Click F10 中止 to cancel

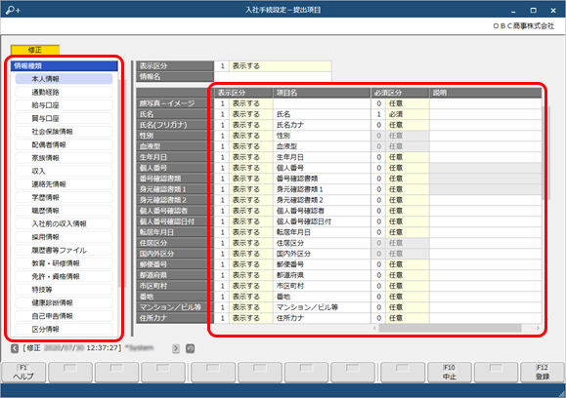tap(450, 372)
